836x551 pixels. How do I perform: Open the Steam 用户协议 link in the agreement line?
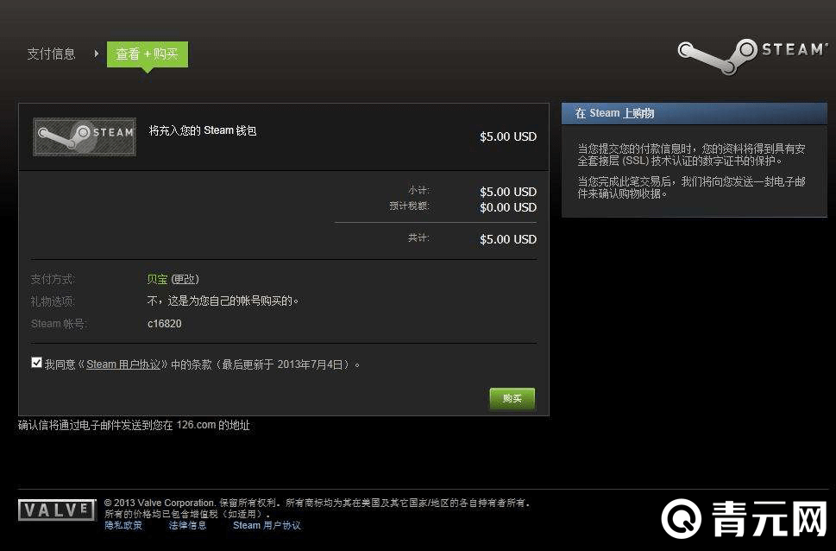click(123, 364)
